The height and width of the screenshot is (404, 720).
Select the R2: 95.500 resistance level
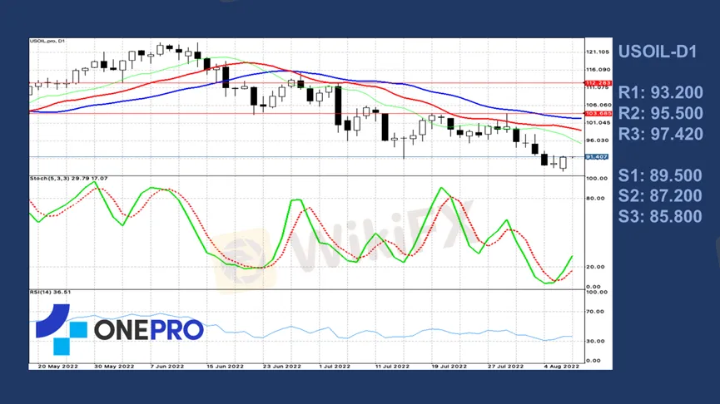(659, 113)
